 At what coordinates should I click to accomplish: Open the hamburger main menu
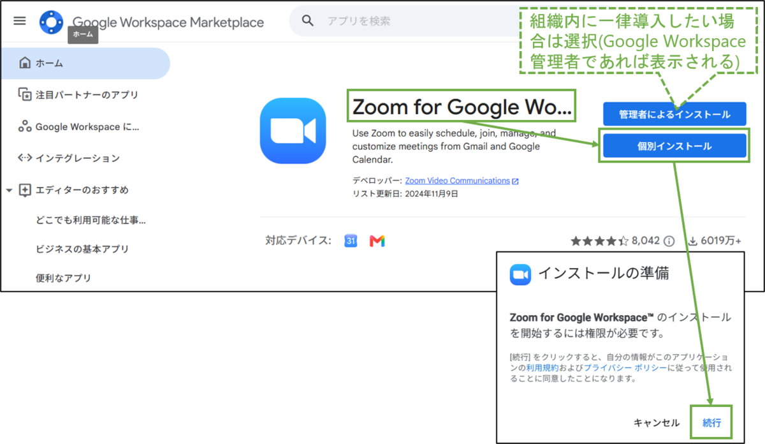pyautogui.click(x=20, y=21)
